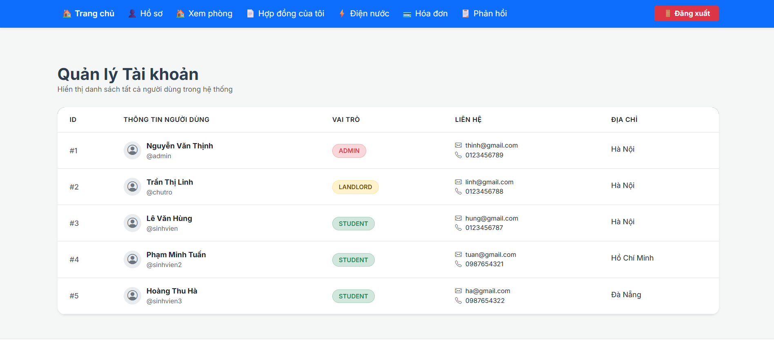Go to the Hóa đơn page
The width and height of the screenshot is (774, 340).
(x=425, y=13)
